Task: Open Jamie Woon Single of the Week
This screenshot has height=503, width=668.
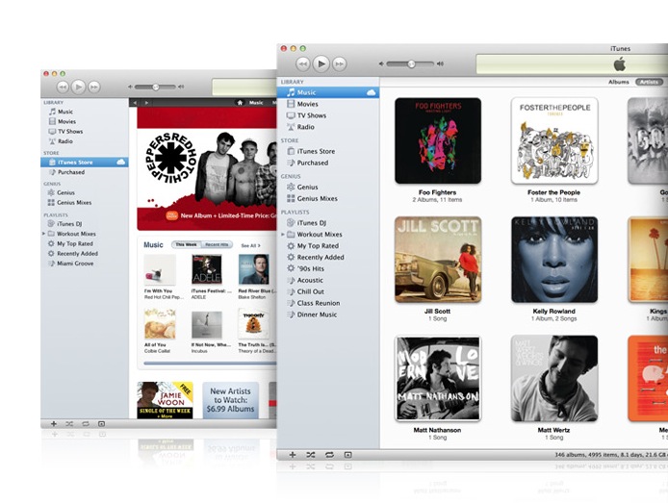Action: point(165,400)
